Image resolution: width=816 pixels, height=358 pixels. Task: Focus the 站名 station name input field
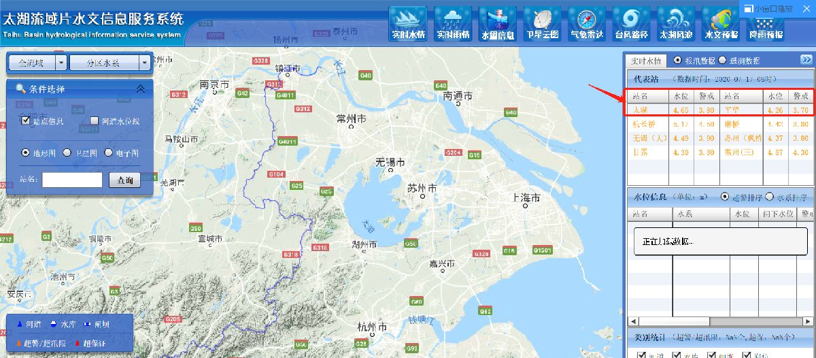coord(72,180)
